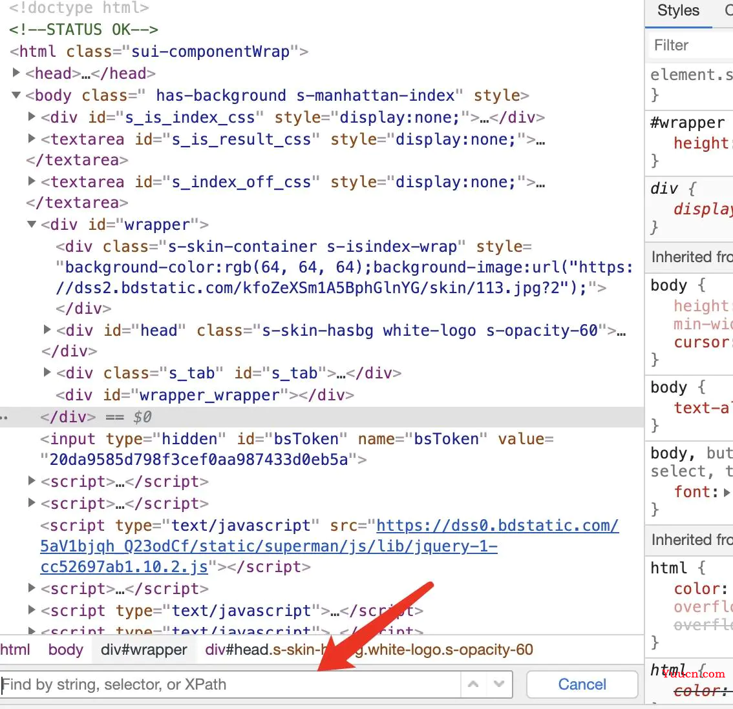Collapse the body element node
The width and height of the screenshot is (733, 709).
coord(16,95)
